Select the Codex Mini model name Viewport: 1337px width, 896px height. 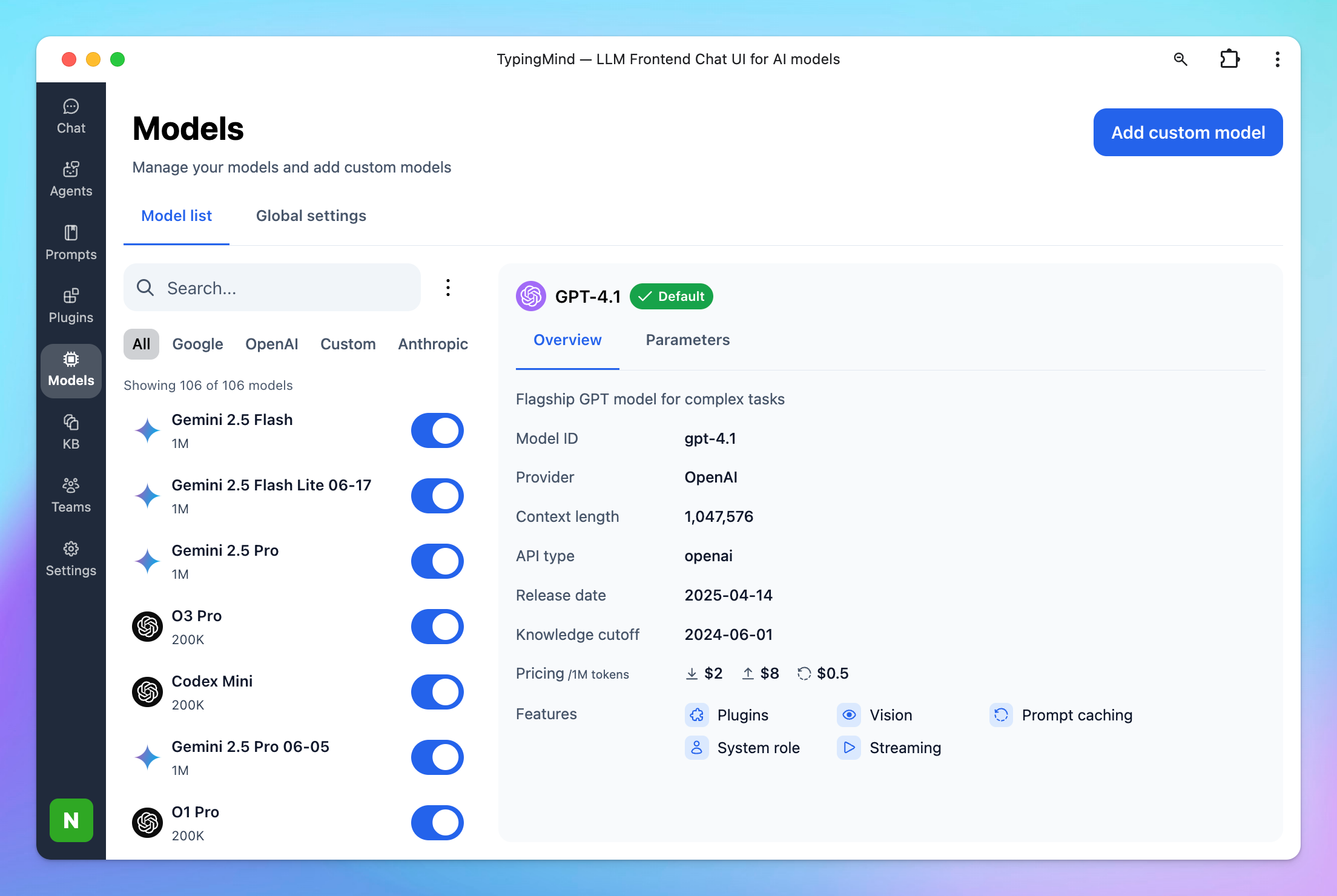212,682
